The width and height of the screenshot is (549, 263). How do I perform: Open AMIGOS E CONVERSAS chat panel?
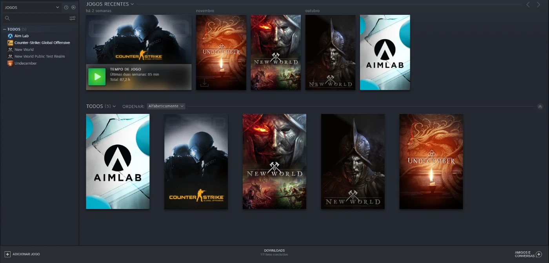click(x=528, y=254)
